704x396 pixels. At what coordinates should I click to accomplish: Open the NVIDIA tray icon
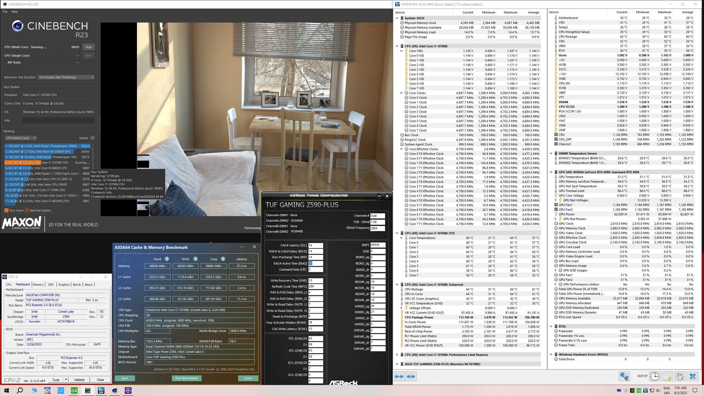pos(632,391)
